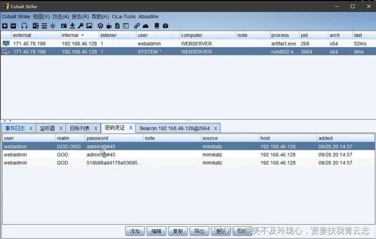
Task: Close the 密码凭证 tab
Action: (131, 128)
